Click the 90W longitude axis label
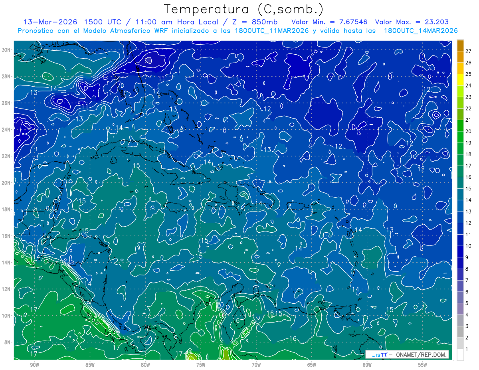The image size is (479, 370). pyautogui.click(x=34, y=365)
